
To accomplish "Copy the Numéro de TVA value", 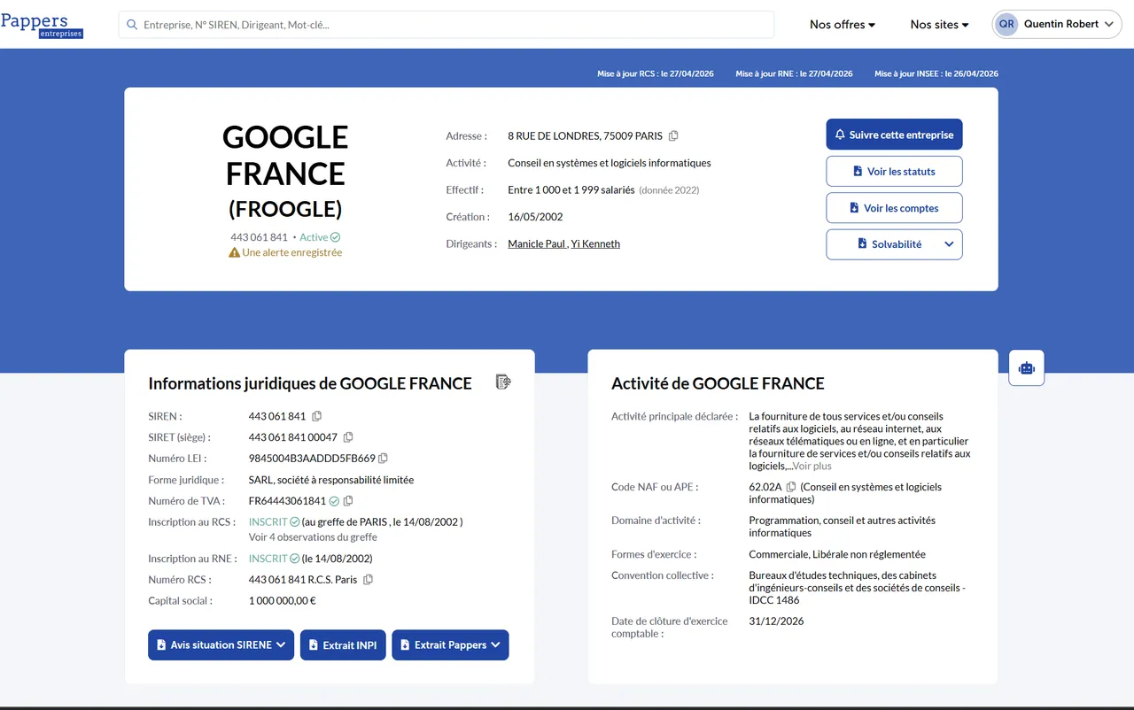I will point(348,501).
